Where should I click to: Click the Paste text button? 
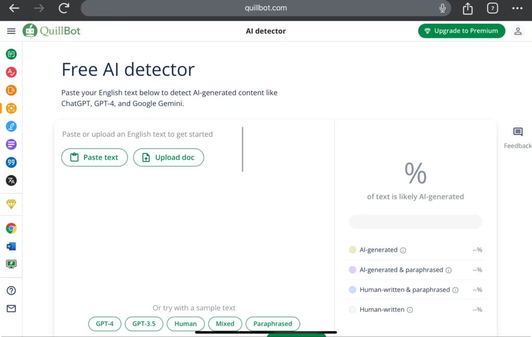click(95, 157)
